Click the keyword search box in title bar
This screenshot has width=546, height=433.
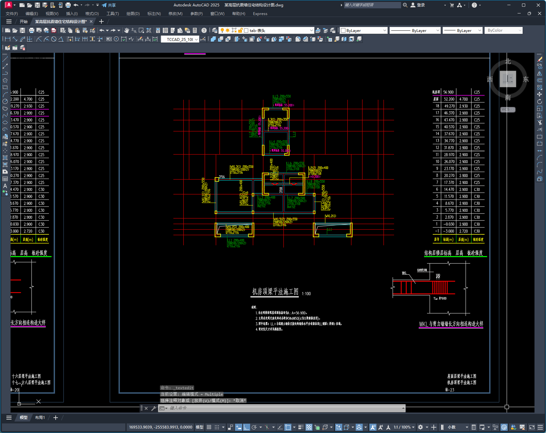click(372, 5)
